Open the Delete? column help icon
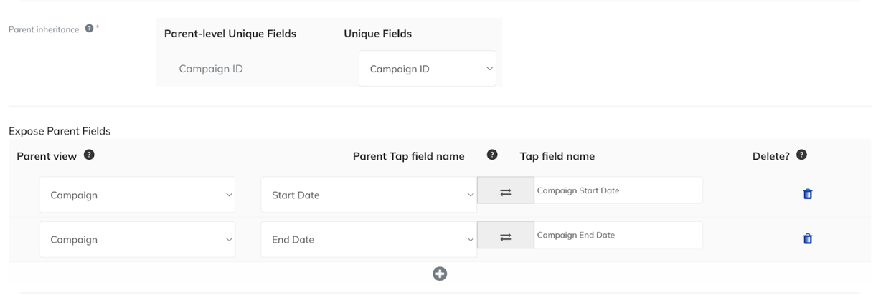 [x=801, y=155]
